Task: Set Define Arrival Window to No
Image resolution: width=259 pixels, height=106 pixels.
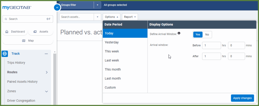Action: (207, 35)
